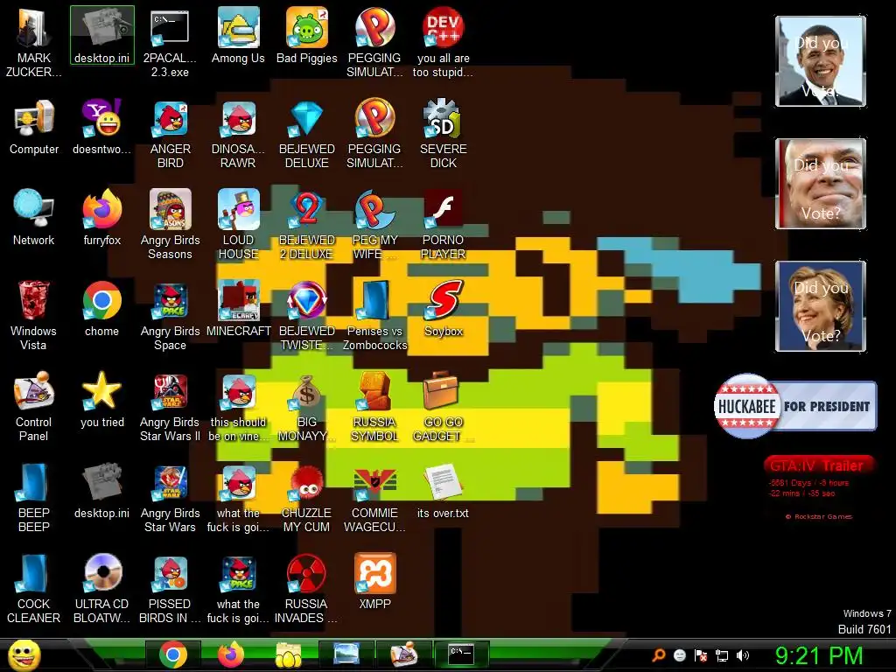Open the you all are too stupid Dev-C++ icon
This screenshot has width=896, height=672.
pos(444,41)
